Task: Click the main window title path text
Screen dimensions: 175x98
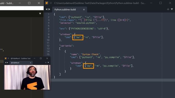Action: 100,3
